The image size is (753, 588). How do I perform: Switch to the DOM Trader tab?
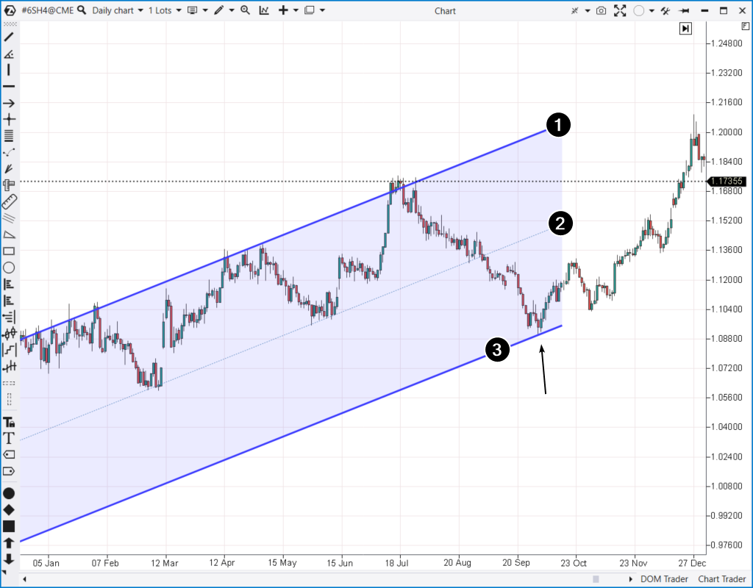coord(664,579)
